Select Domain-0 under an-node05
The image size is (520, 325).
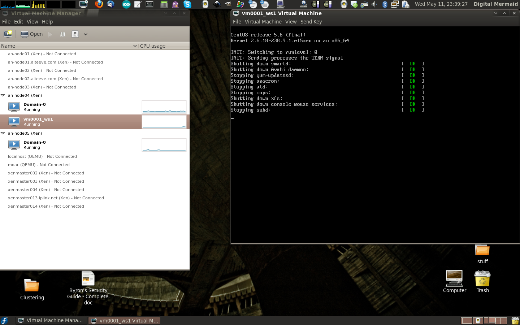[x=95, y=145]
